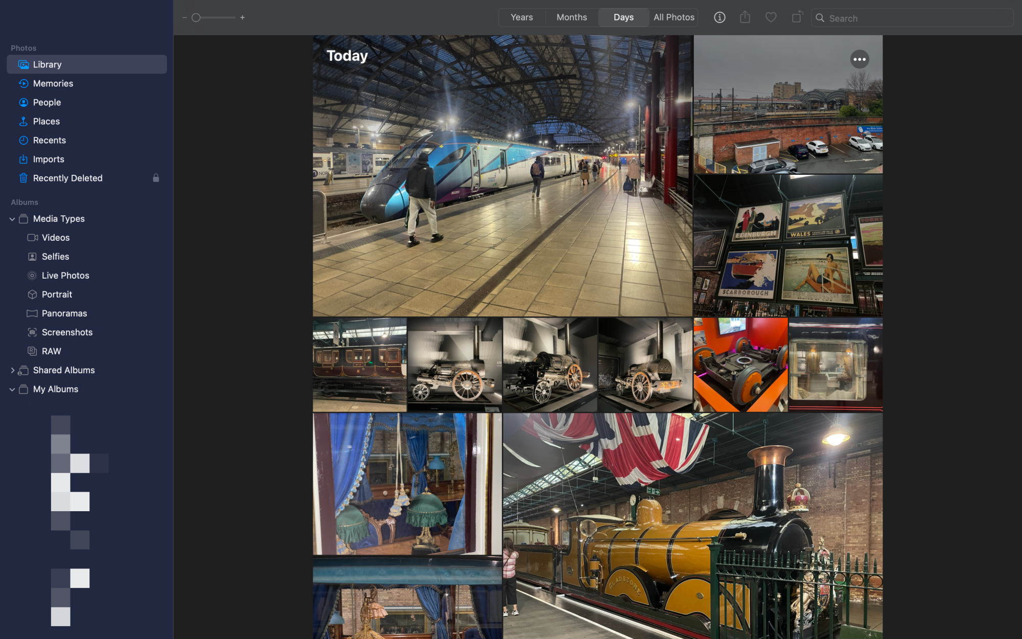Select the My Albums label
The image size is (1022, 639).
(x=56, y=389)
